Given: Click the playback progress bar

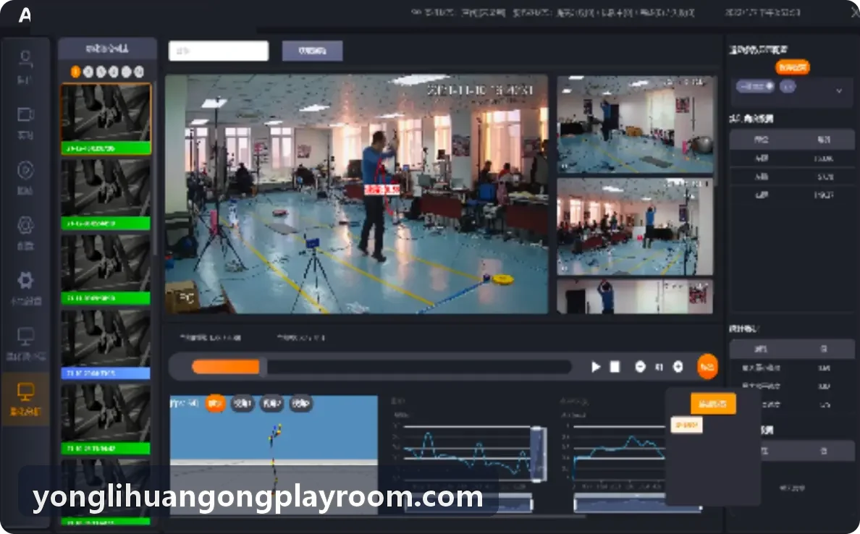Looking at the screenshot, I should [x=381, y=367].
